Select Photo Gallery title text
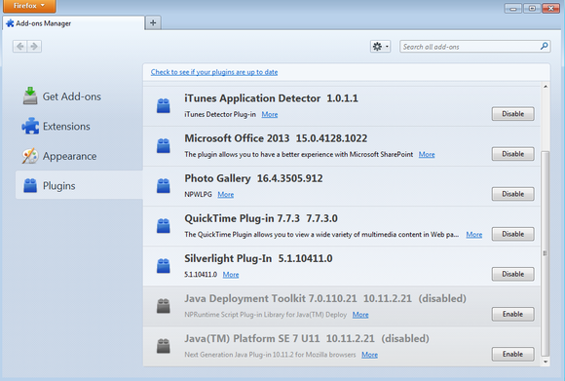 [217, 178]
